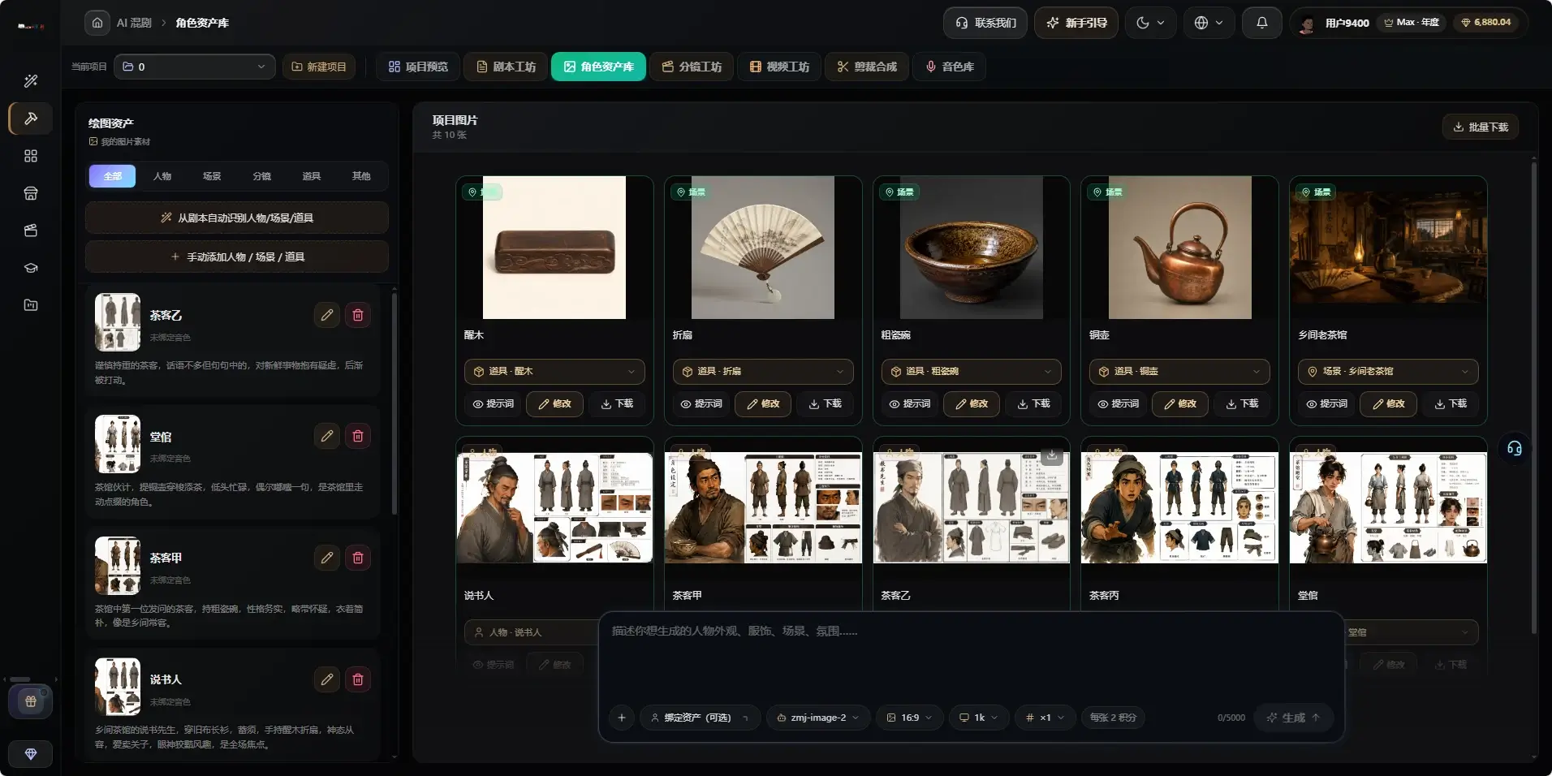Edit the 茶客甲 asset with its pencil icon
Image resolution: width=1552 pixels, height=776 pixels.
pyautogui.click(x=327, y=558)
